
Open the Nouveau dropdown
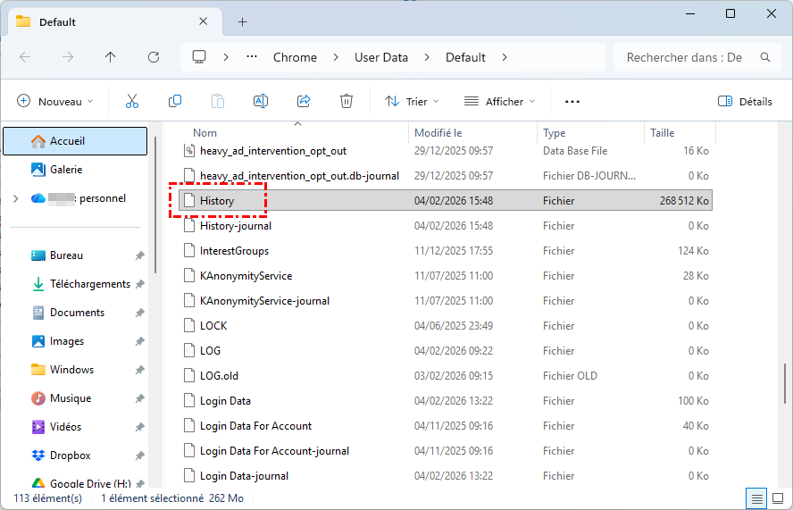click(55, 102)
